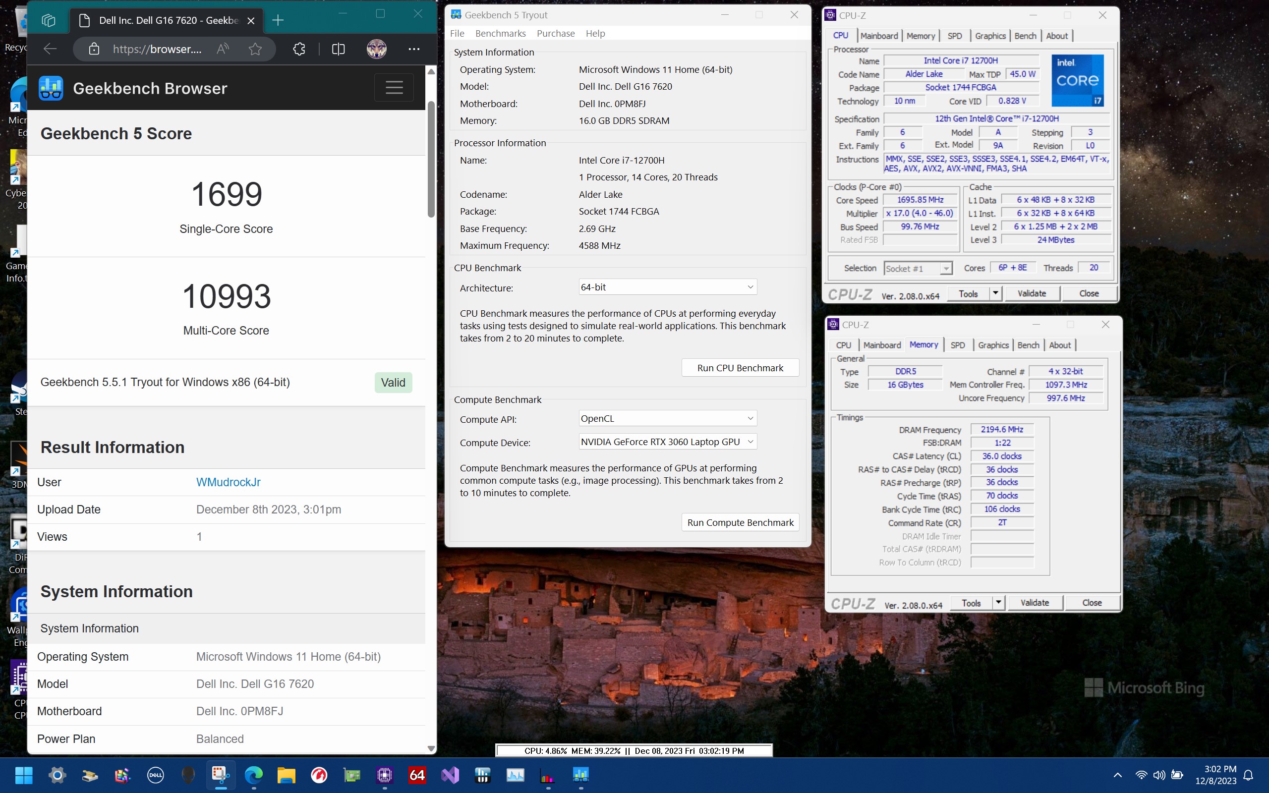The image size is (1269, 793).
Task: Open Microsoft Edge from taskbar
Action: click(x=254, y=775)
